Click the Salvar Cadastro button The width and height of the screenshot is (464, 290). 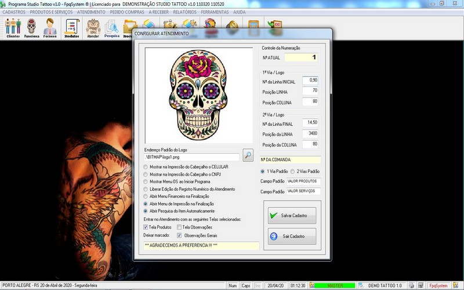pos(292,216)
